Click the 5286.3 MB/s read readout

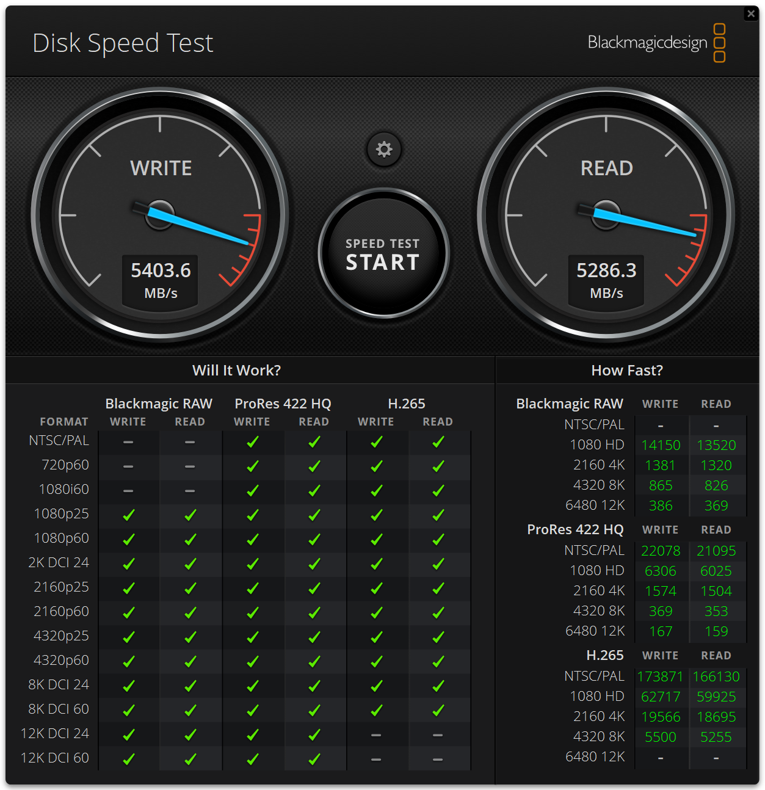(606, 280)
